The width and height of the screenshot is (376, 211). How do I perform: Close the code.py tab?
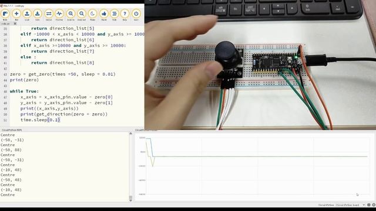pos(15,23)
